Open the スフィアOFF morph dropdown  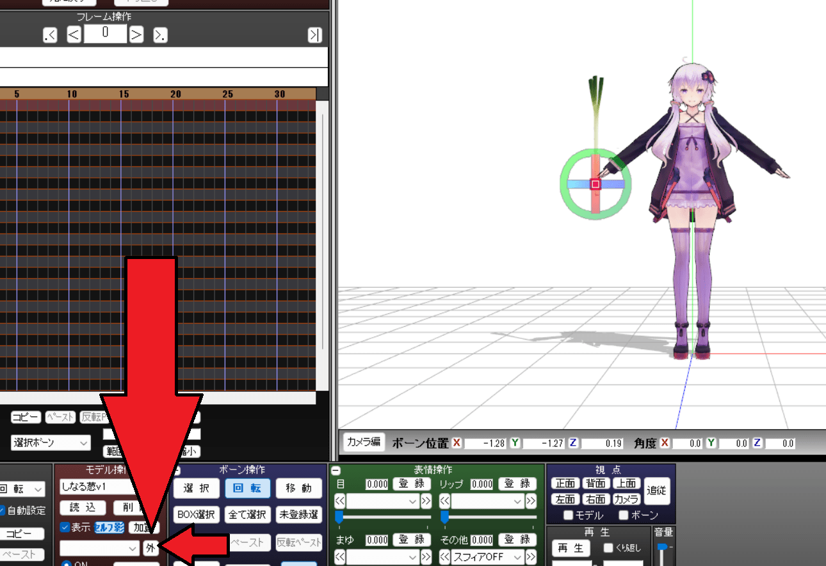tap(488, 556)
